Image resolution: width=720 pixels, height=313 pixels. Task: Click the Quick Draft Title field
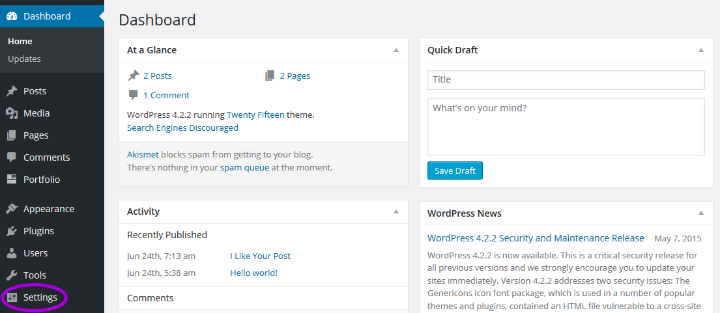tap(566, 80)
